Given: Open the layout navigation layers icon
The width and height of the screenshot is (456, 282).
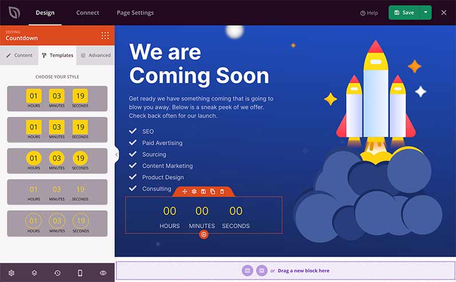Looking at the screenshot, I should (34, 273).
